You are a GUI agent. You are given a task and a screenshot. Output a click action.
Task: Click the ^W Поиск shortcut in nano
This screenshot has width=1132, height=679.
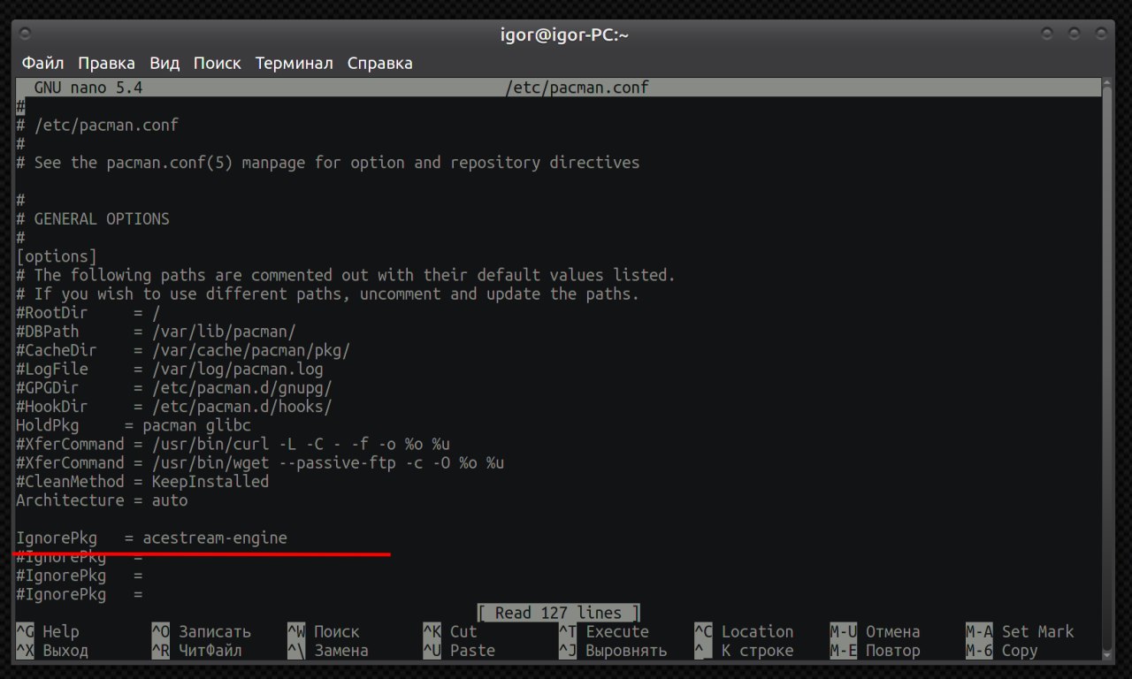324,631
